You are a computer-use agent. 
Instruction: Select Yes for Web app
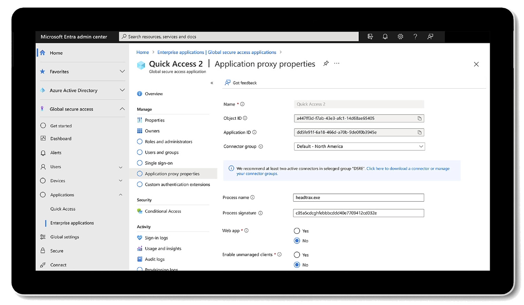pyautogui.click(x=297, y=231)
